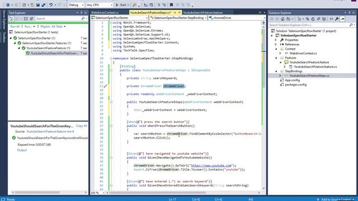
Task: Click the editor horizontal scrollbar
Action: click(158, 193)
